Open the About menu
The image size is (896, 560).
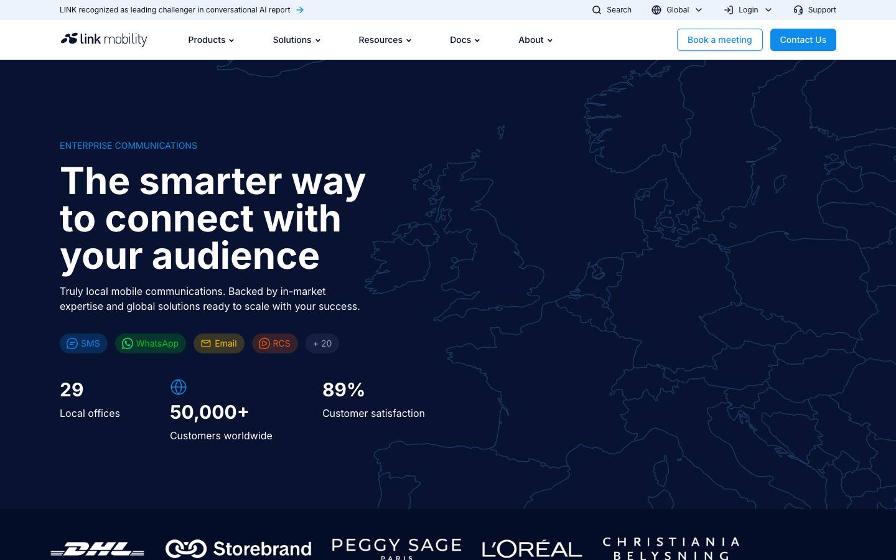click(536, 40)
